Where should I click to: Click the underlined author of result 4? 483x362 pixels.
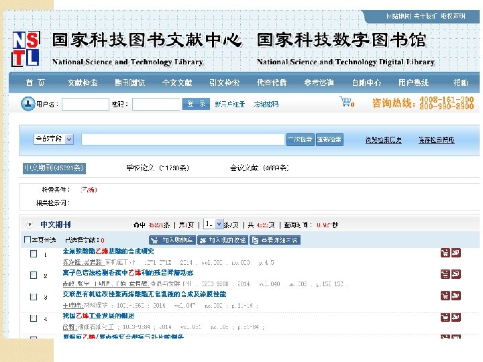[70, 327]
